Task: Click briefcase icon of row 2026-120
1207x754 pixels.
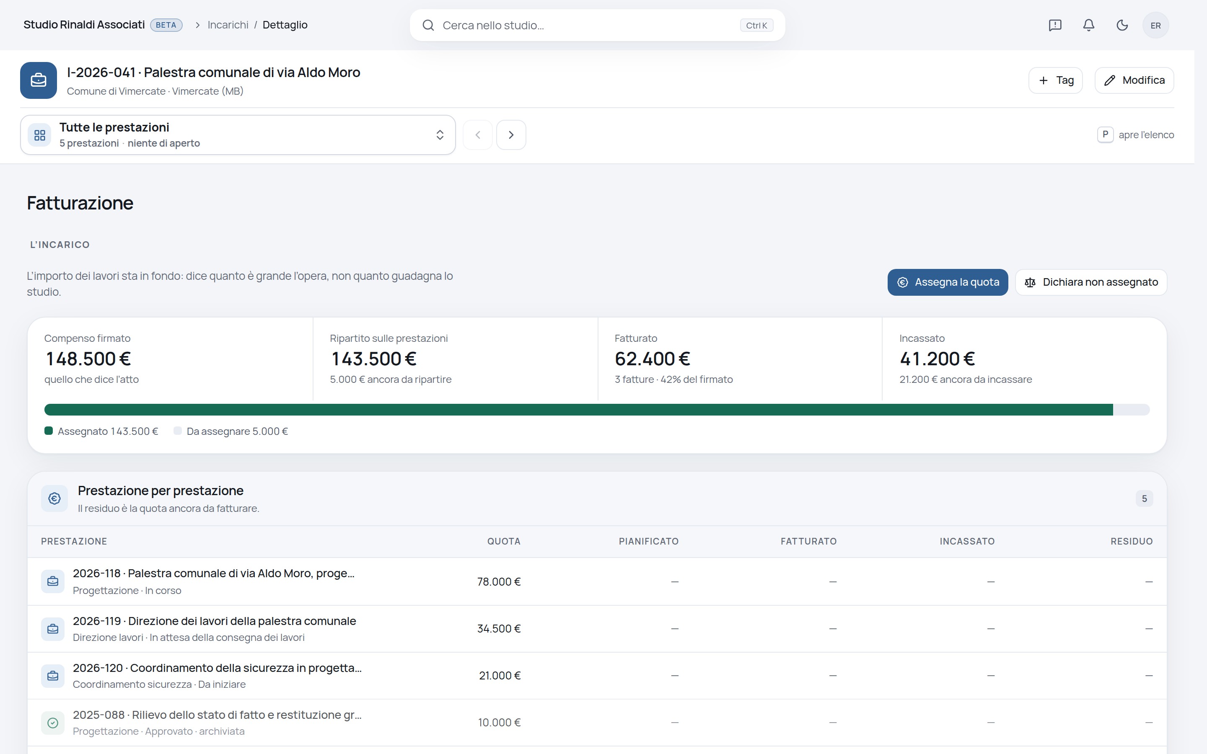Action: (x=53, y=676)
